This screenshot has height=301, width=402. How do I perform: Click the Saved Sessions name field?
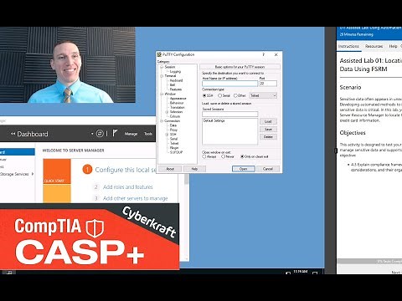(x=230, y=114)
